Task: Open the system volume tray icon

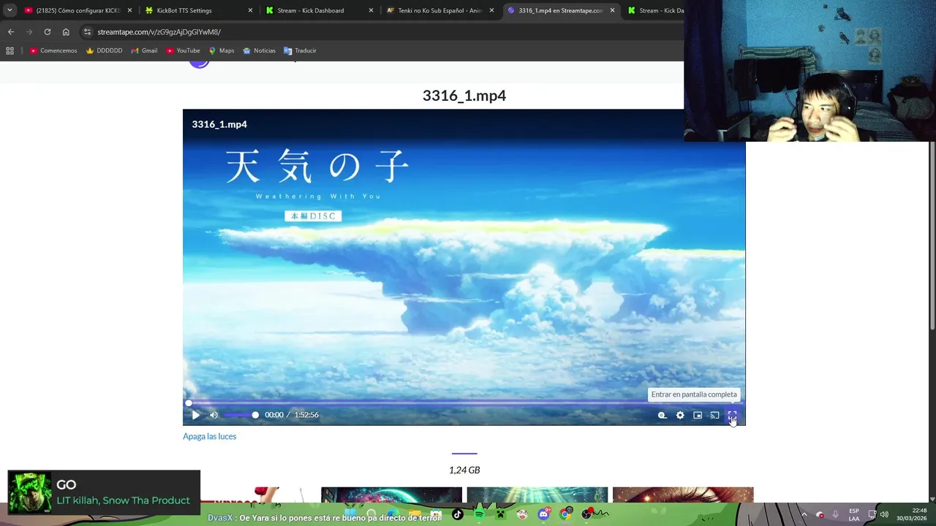Action: 884,514
